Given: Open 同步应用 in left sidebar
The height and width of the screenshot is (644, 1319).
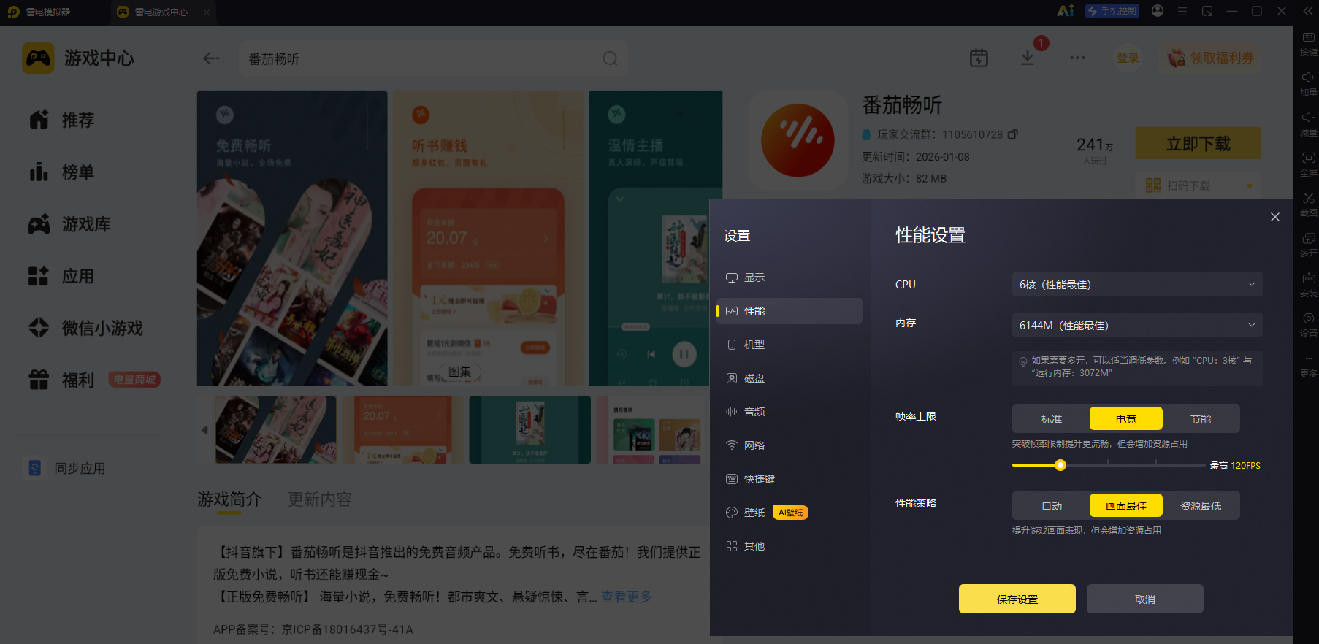Looking at the screenshot, I should pos(66,468).
